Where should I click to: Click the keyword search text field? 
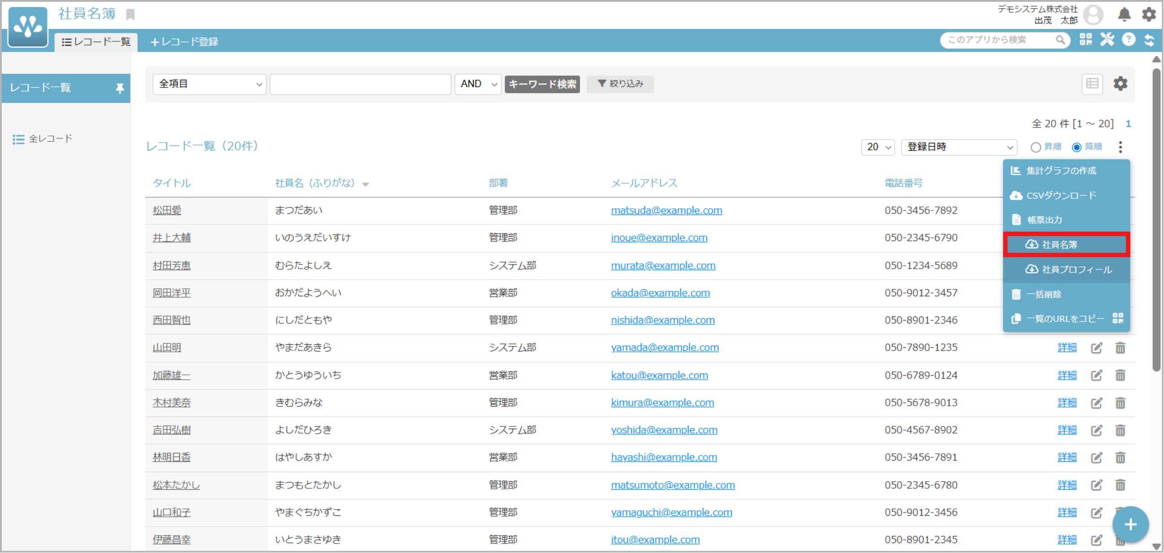click(x=360, y=84)
